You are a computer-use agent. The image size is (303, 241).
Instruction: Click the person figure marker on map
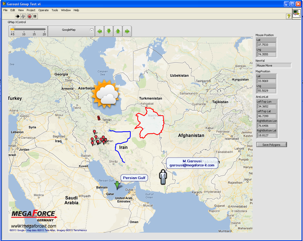tap(163, 177)
